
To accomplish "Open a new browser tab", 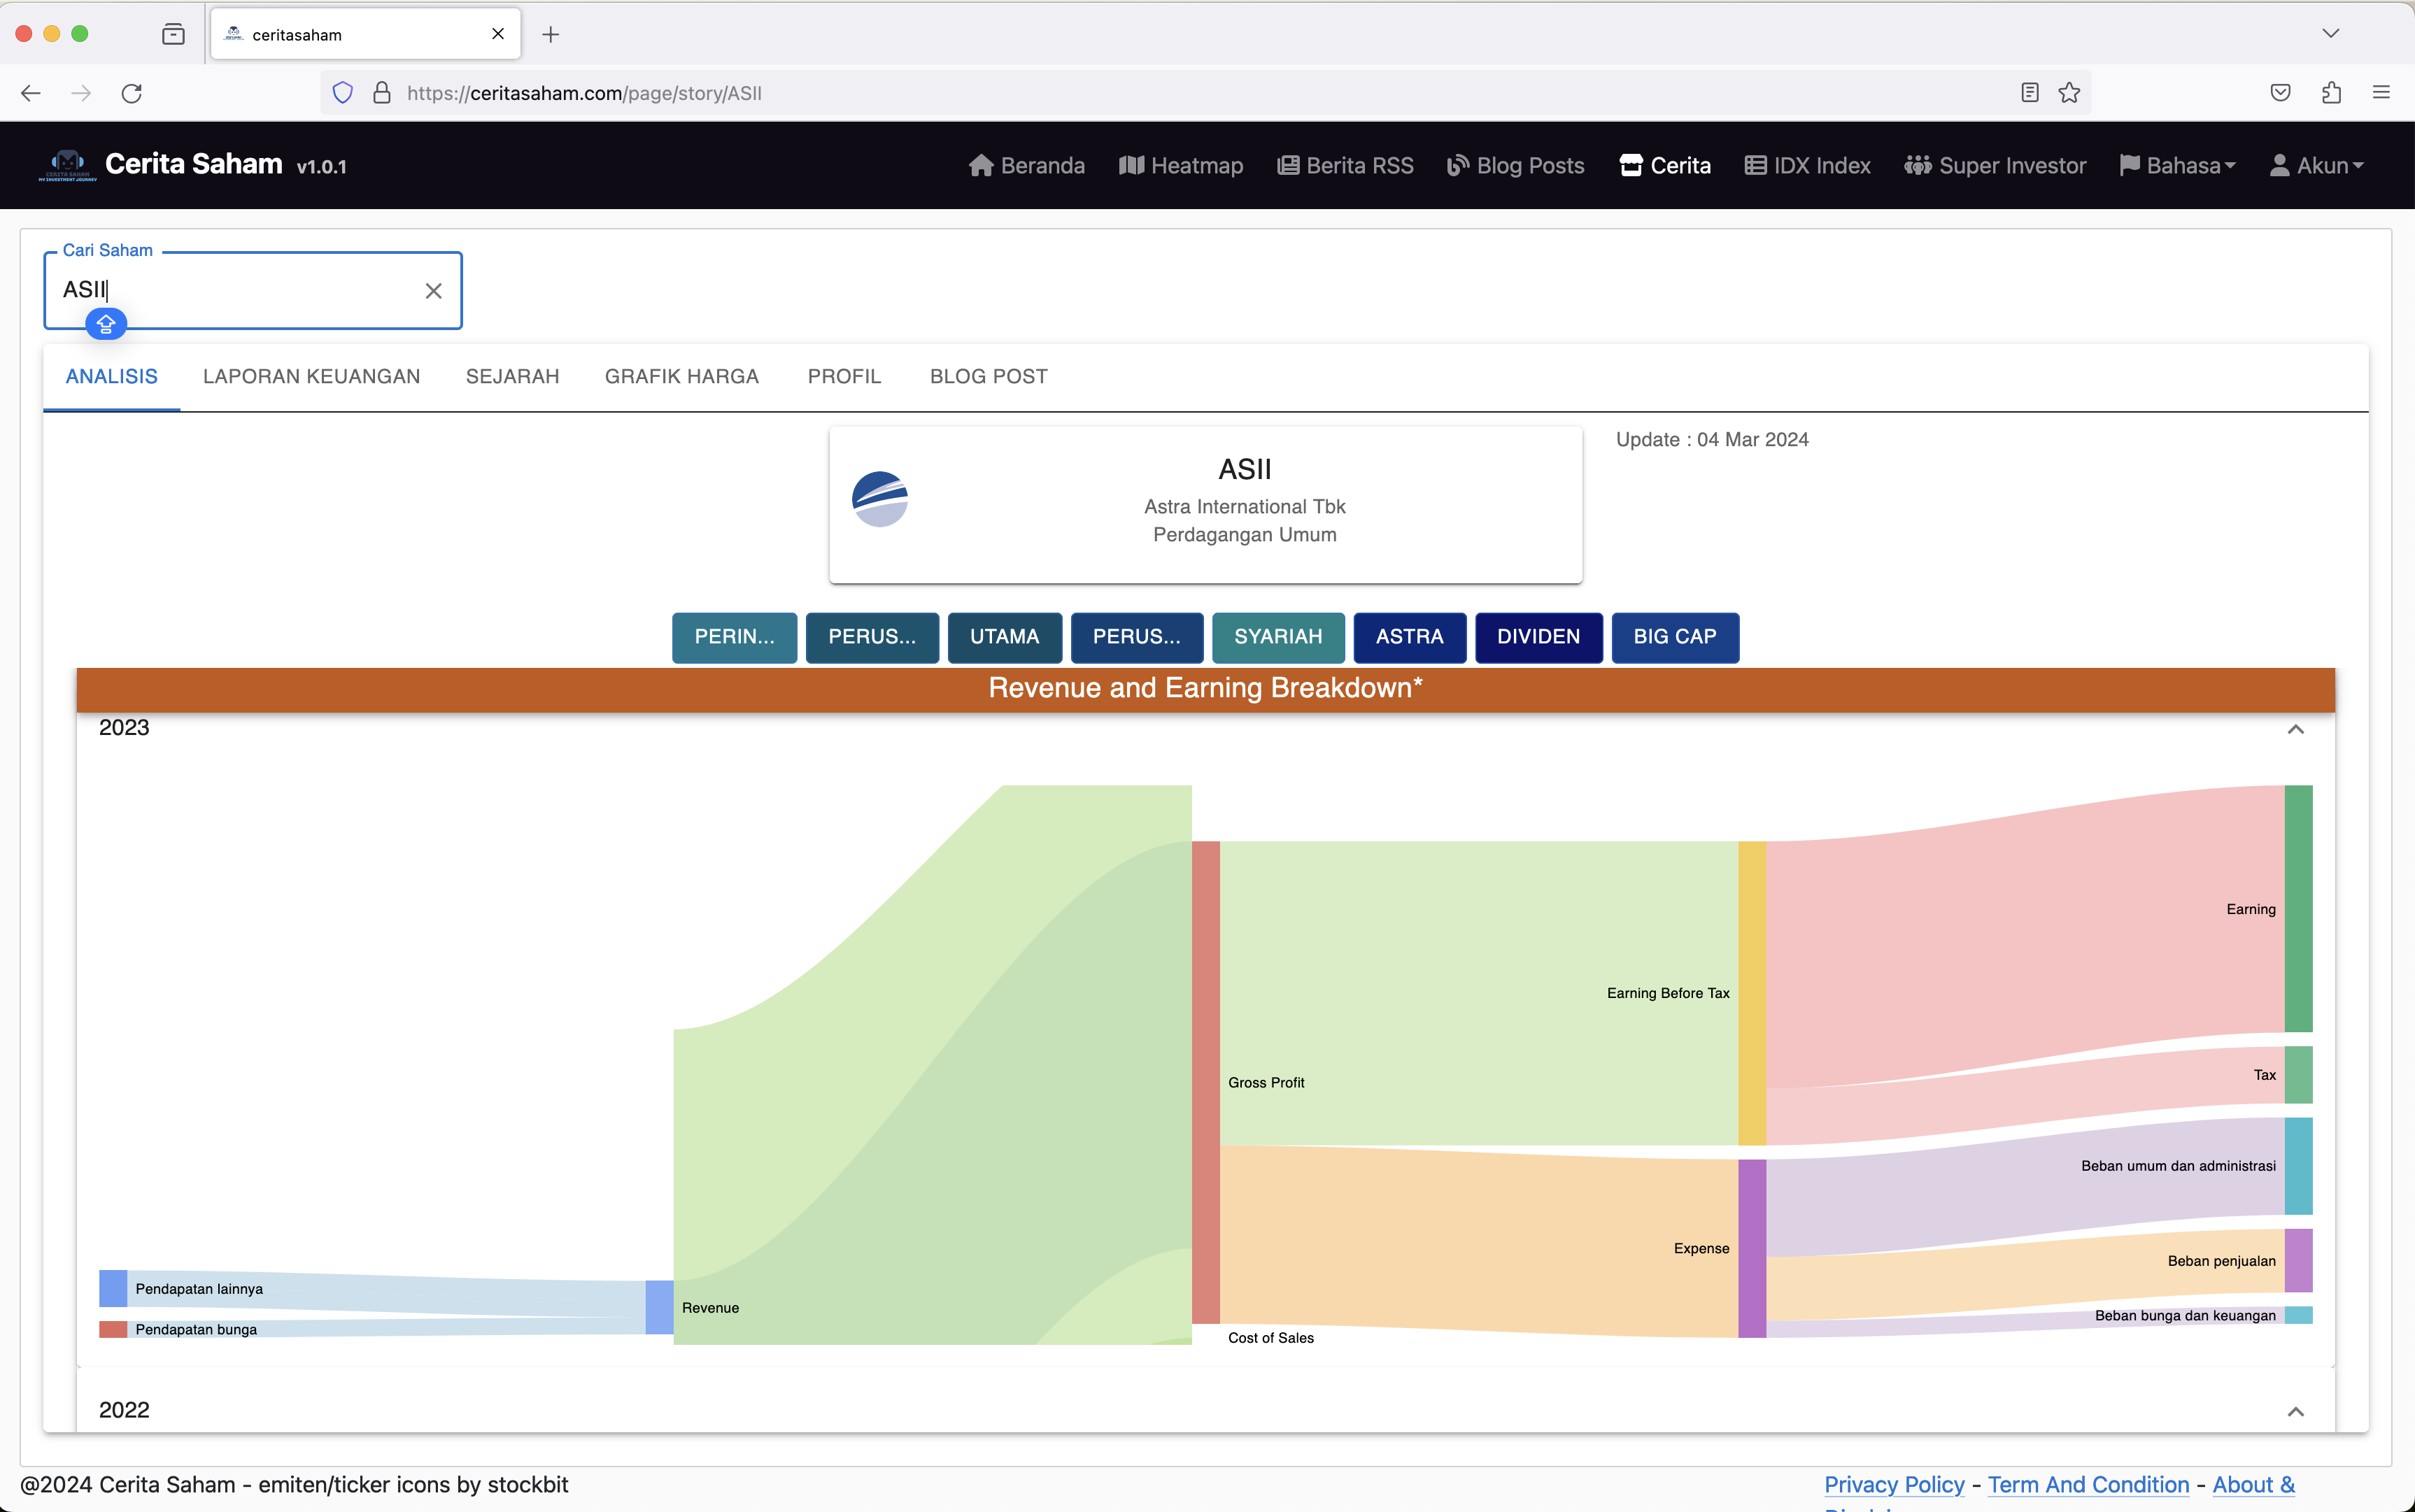I will tap(550, 35).
